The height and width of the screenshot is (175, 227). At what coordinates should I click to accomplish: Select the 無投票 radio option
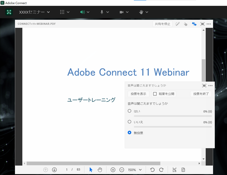(129, 133)
